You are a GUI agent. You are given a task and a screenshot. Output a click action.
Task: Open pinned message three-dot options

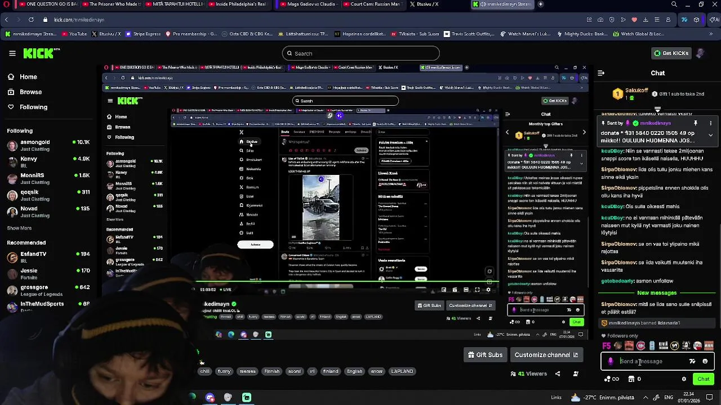coord(710,123)
